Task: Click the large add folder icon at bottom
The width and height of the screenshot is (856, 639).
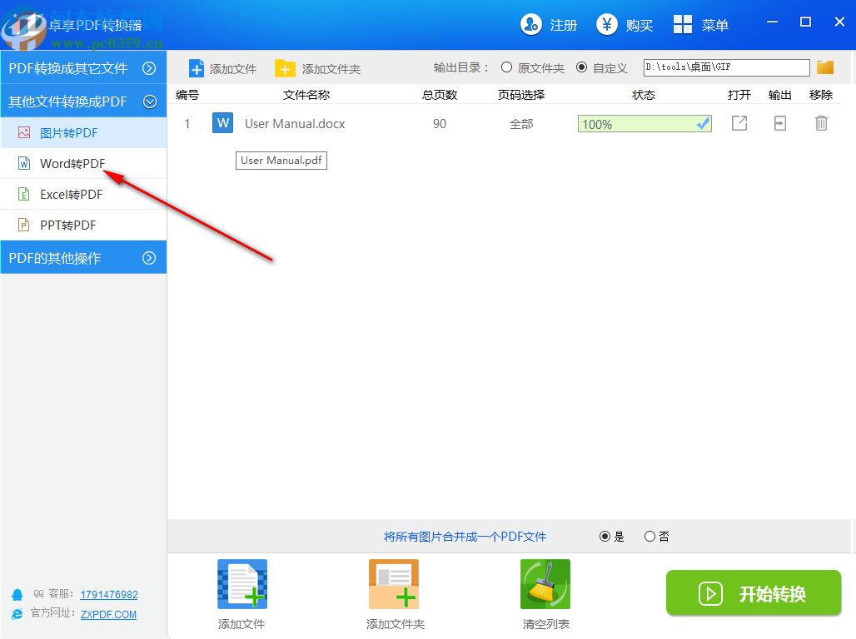Action: pyautogui.click(x=394, y=584)
